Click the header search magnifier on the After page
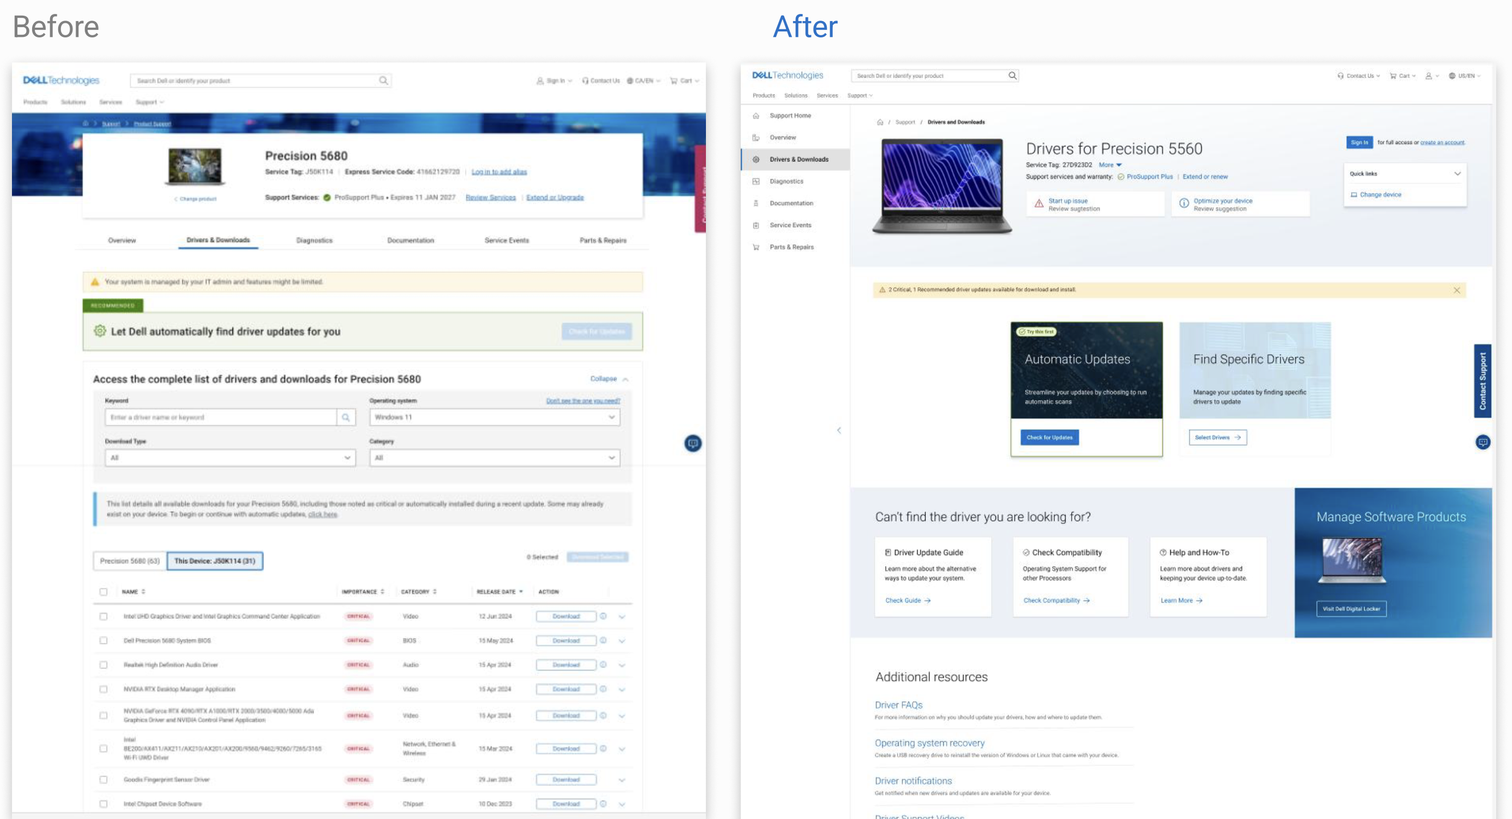This screenshot has height=819, width=1512. pyautogui.click(x=1012, y=76)
